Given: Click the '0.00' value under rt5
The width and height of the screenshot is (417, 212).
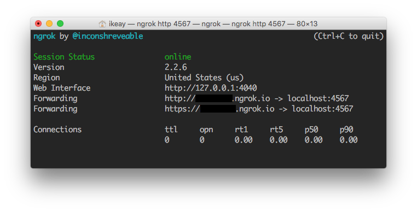Looking at the screenshot, I should [279, 140].
